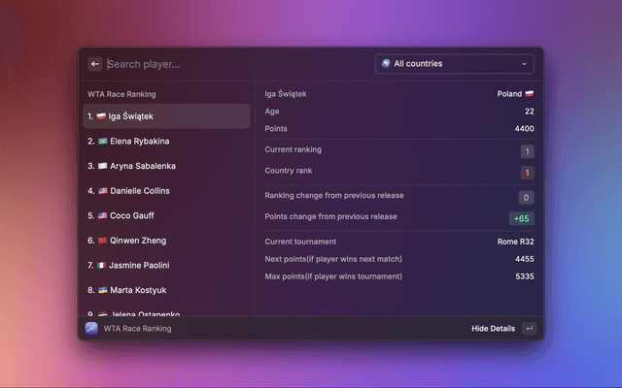Select Qinwen Zheng ranking row
Viewport: 622px width, 388px height.
[x=166, y=241]
